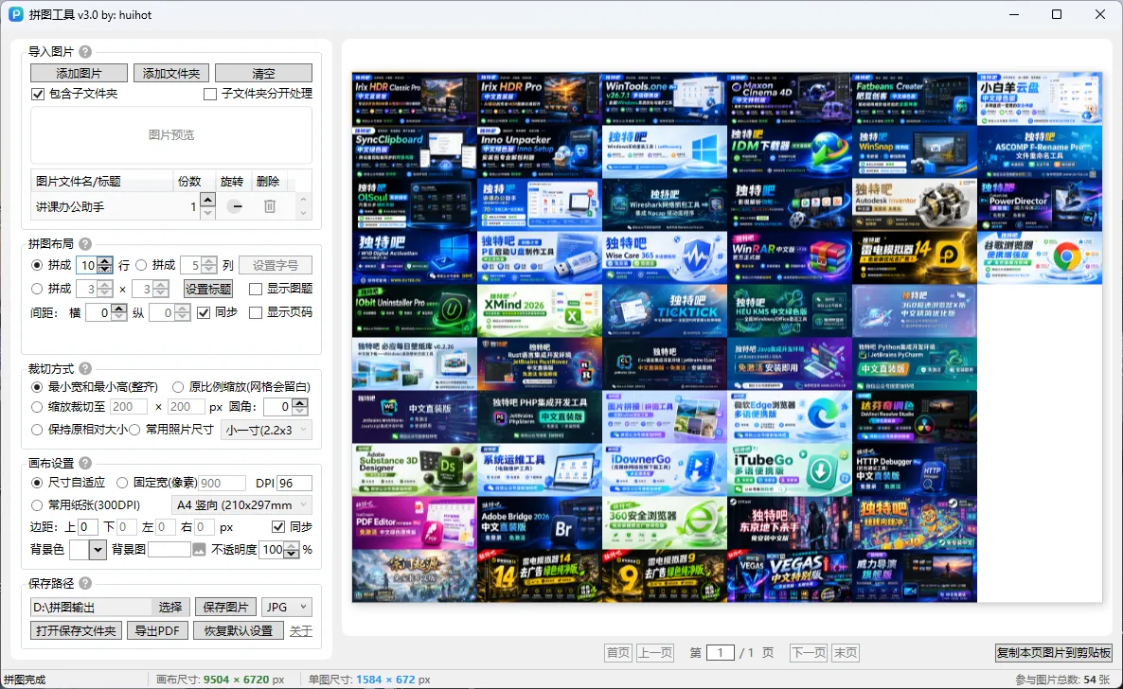Open the 关于 link
Image resolution: width=1123 pixels, height=689 pixels.
[301, 631]
